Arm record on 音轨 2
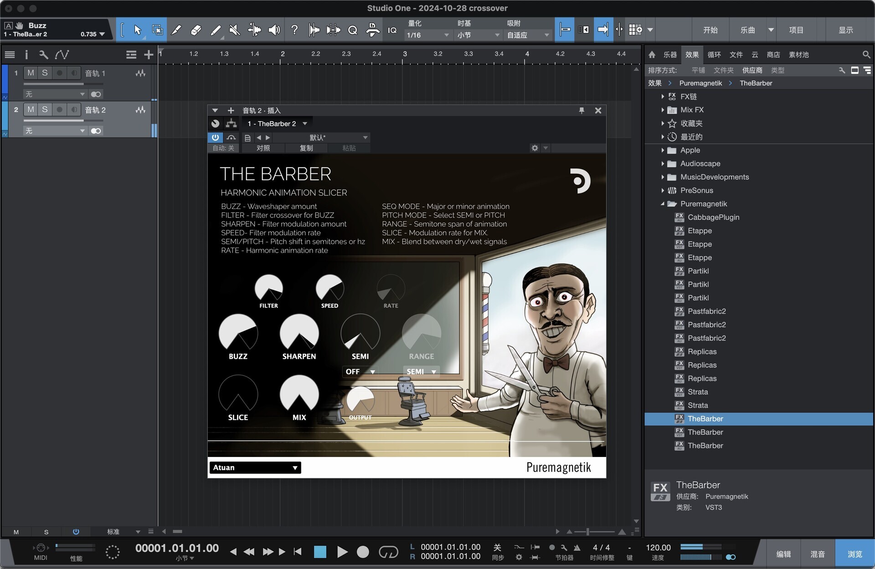Viewport: 875px width, 569px height. (59, 109)
